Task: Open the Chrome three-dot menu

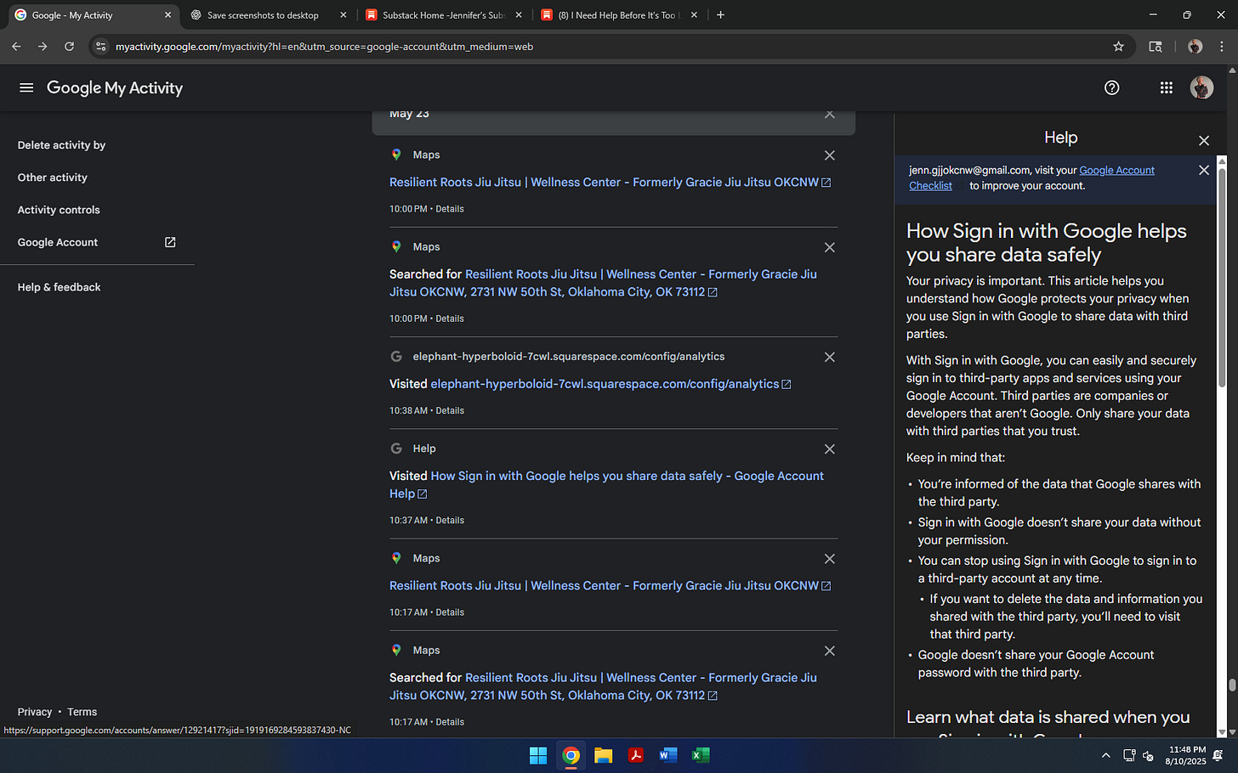Action: tap(1222, 47)
